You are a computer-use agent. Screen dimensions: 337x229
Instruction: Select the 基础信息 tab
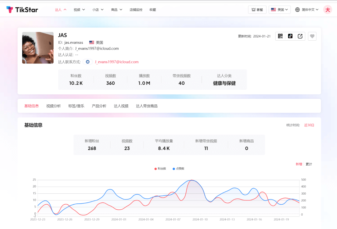click(x=32, y=106)
